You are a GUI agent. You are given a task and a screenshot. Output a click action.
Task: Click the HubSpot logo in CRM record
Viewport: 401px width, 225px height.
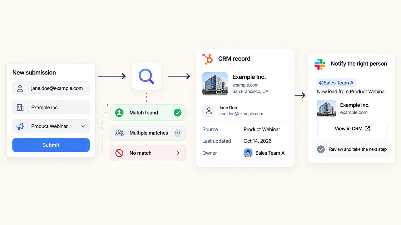[x=208, y=59]
